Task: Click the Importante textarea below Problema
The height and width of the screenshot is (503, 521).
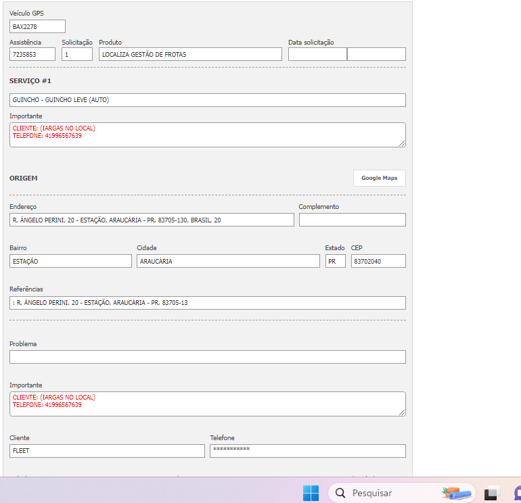Action: click(208, 404)
